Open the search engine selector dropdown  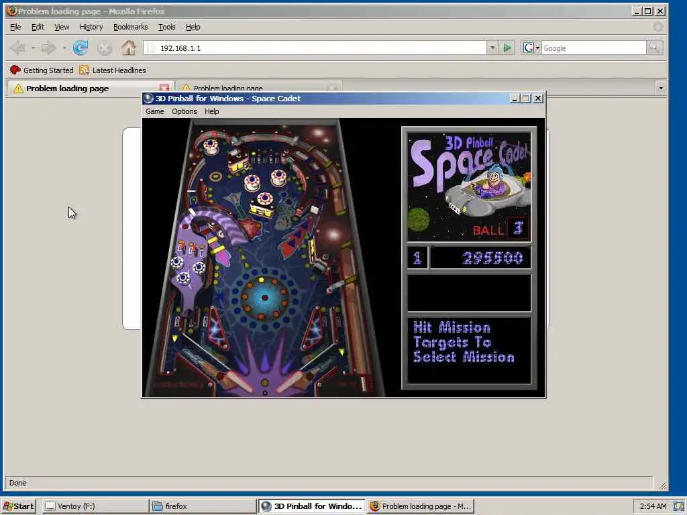[537, 48]
